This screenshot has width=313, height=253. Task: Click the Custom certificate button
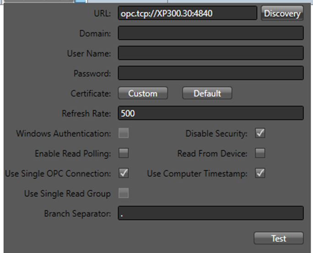coord(143,93)
